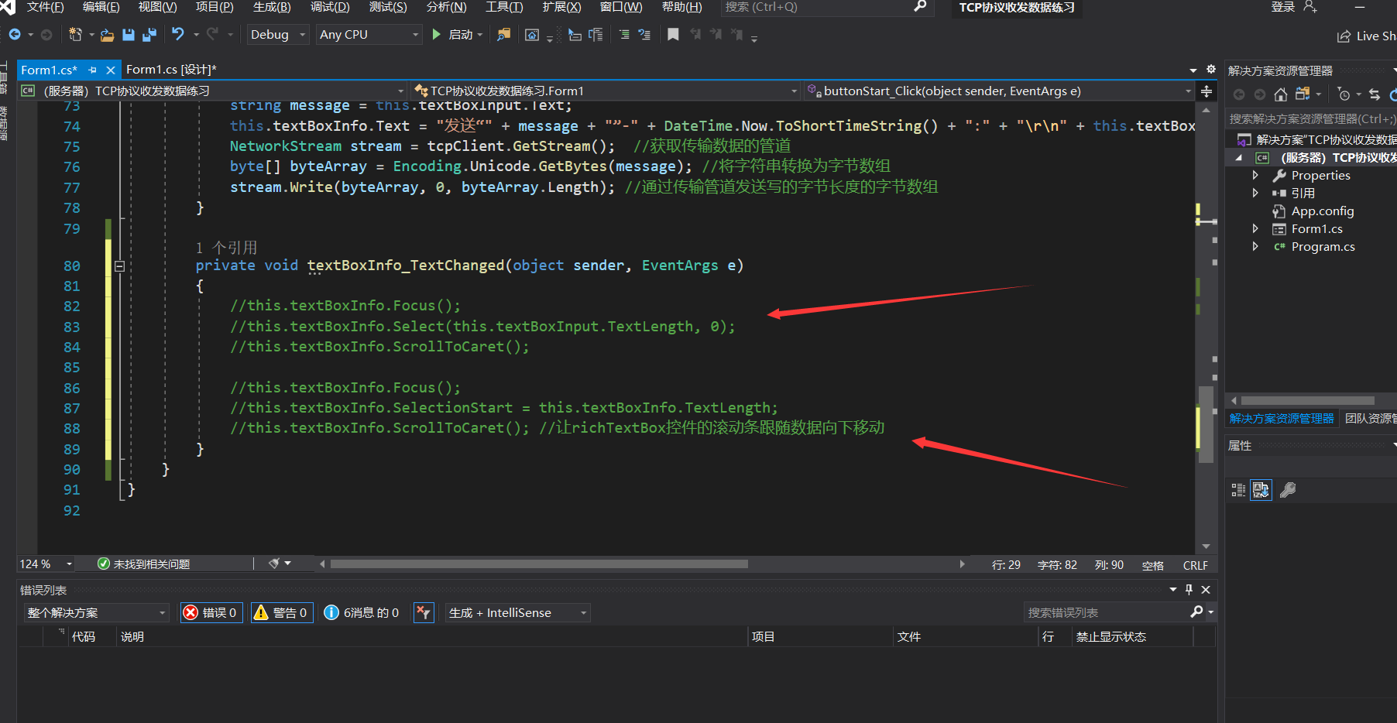Open a file using the folder icon
Screen dimensions: 1397x723
108,35
